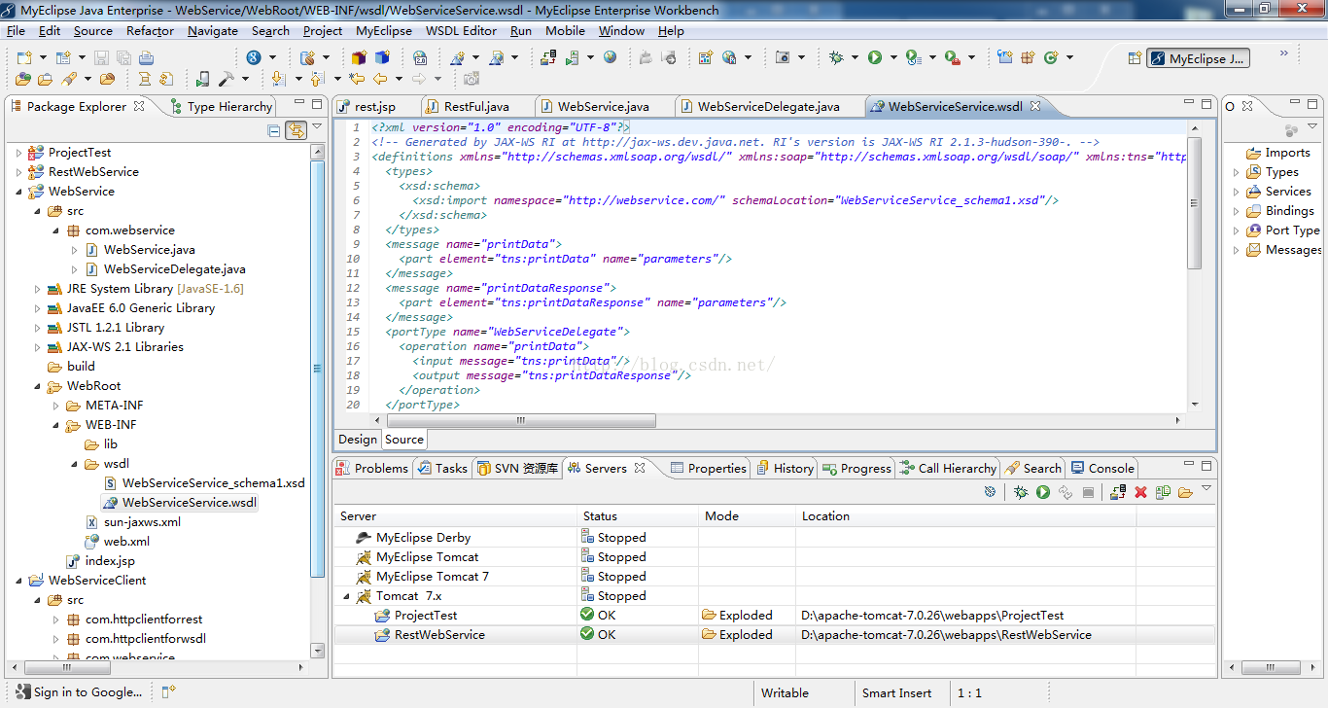Click the New file toolbar icon
This screenshot has width=1328, height=708.
(24, 57)
